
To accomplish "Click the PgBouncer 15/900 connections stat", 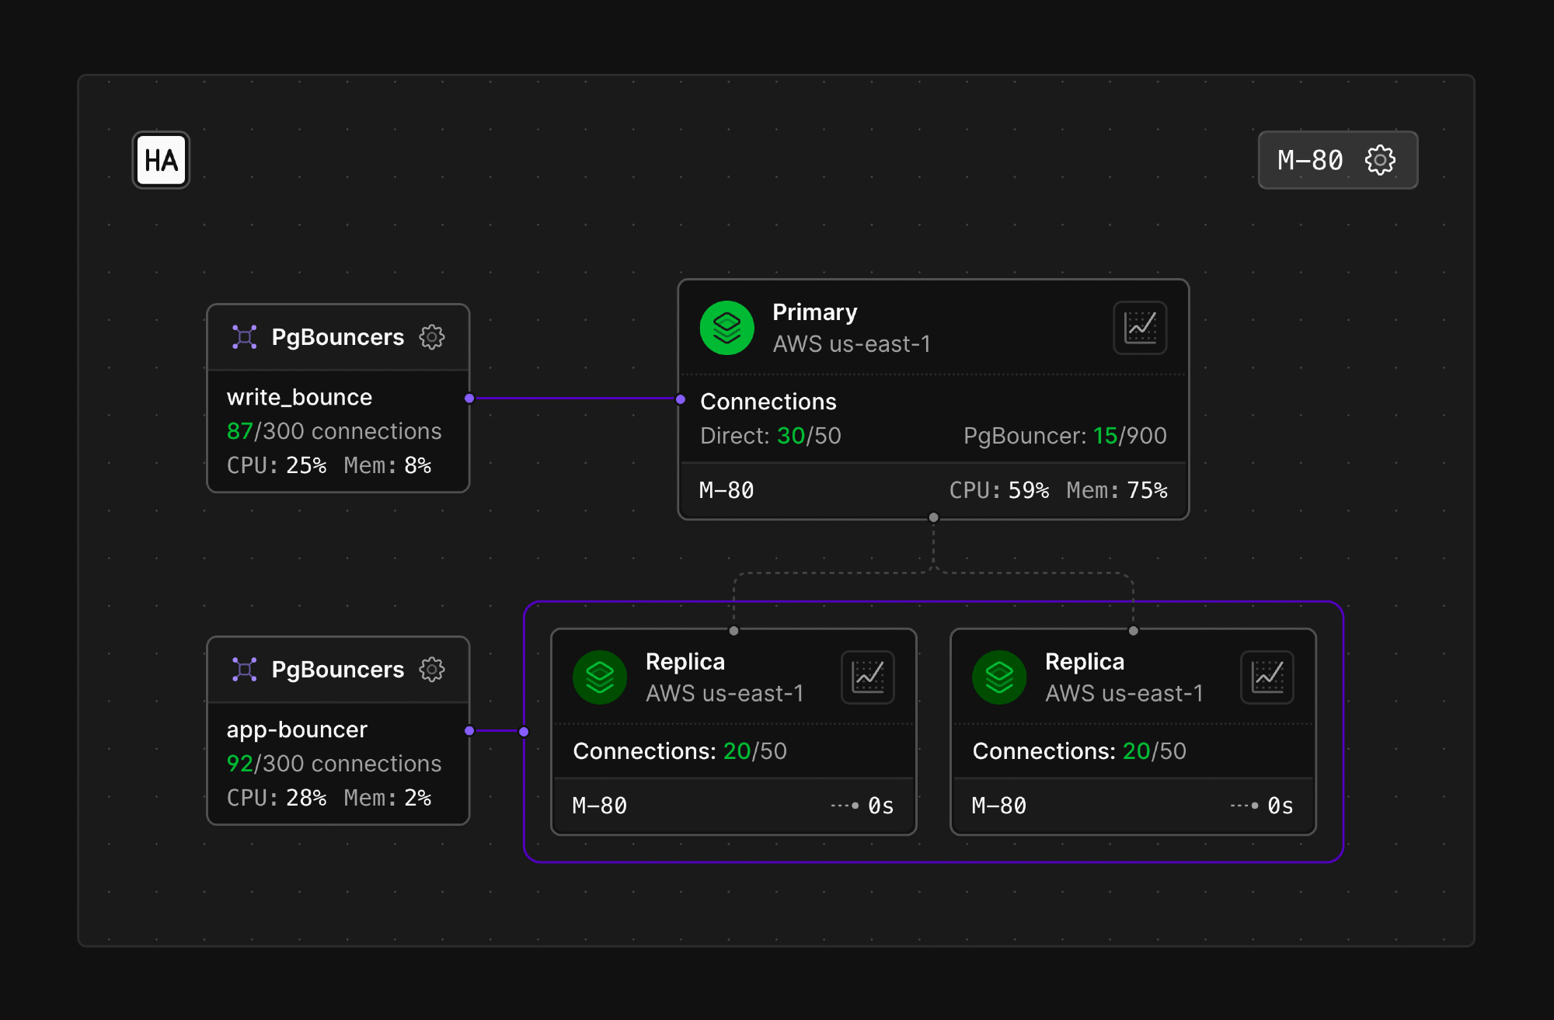I will [1064, 436].
